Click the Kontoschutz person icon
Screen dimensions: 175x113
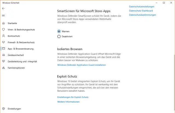3,36
